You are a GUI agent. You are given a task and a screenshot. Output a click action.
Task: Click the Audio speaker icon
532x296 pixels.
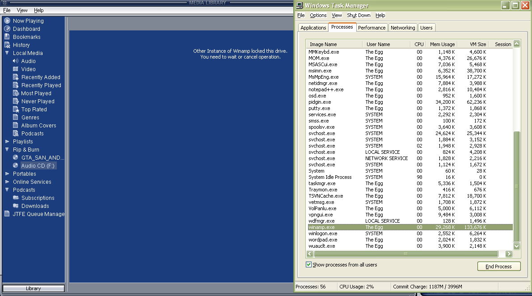coord(16,61)
